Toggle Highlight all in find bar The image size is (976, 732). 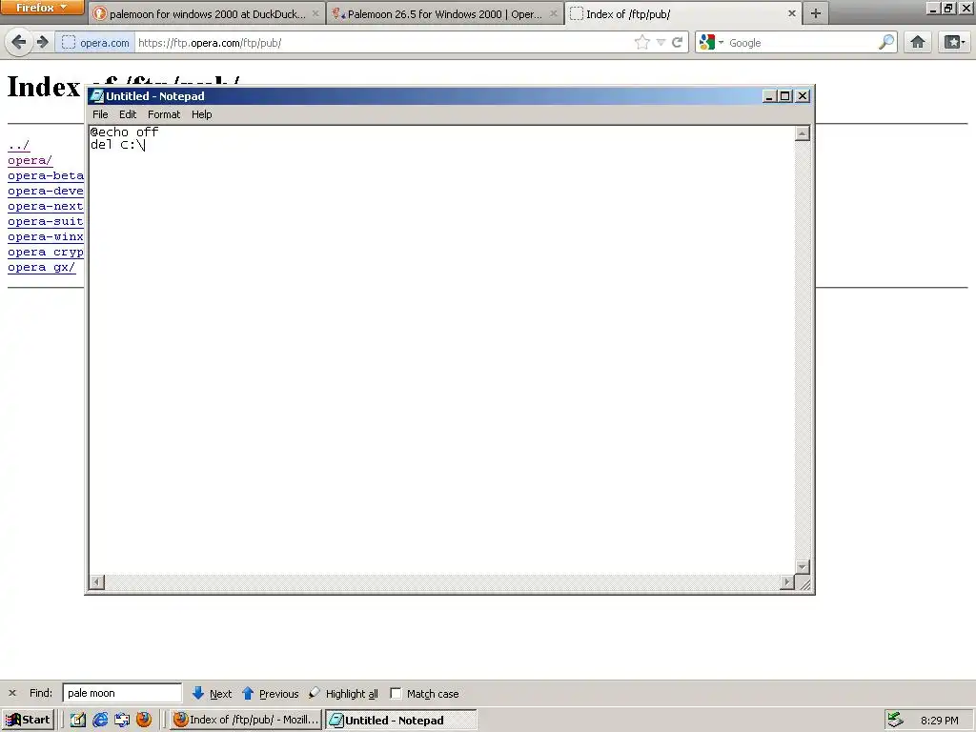pos(343,694)
